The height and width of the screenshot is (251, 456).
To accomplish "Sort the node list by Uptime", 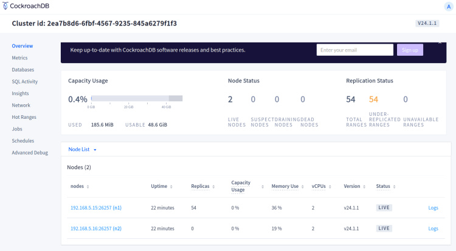I will pyautogui.click(x=162, y=186).
